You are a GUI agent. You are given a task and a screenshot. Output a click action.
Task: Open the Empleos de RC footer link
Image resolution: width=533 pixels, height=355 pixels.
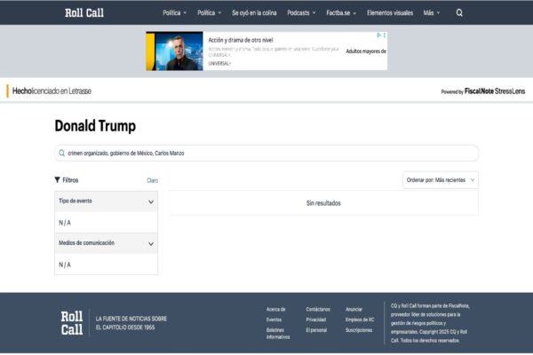click(360, 319)
